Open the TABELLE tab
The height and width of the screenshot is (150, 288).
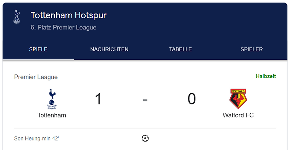(180, 49)
